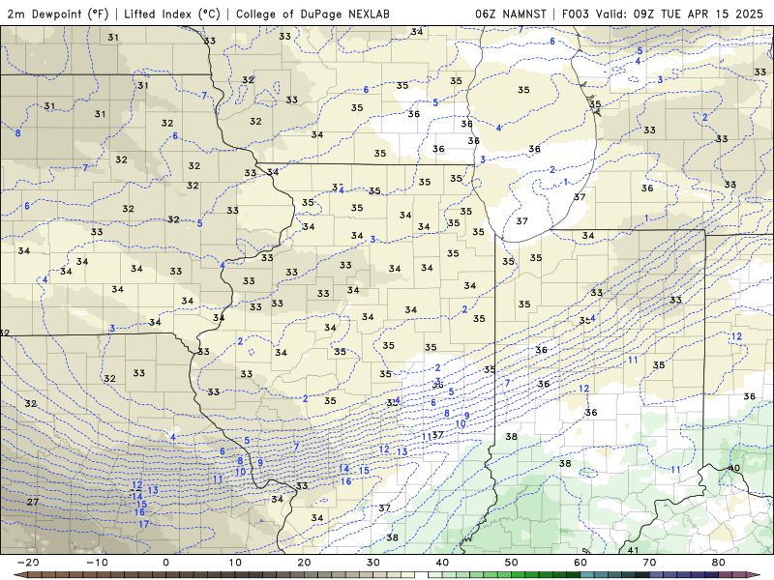Click the '-10' color scale label
This screenshot has height=580, width=774.
[x=97, y=563]
